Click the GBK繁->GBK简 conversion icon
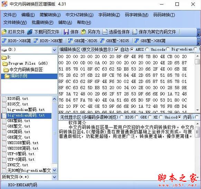This screenshot has width=201, height=189. click(x=136, y=41)
